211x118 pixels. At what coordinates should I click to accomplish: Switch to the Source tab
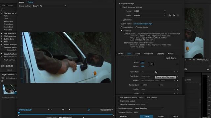tap(21, 2)
